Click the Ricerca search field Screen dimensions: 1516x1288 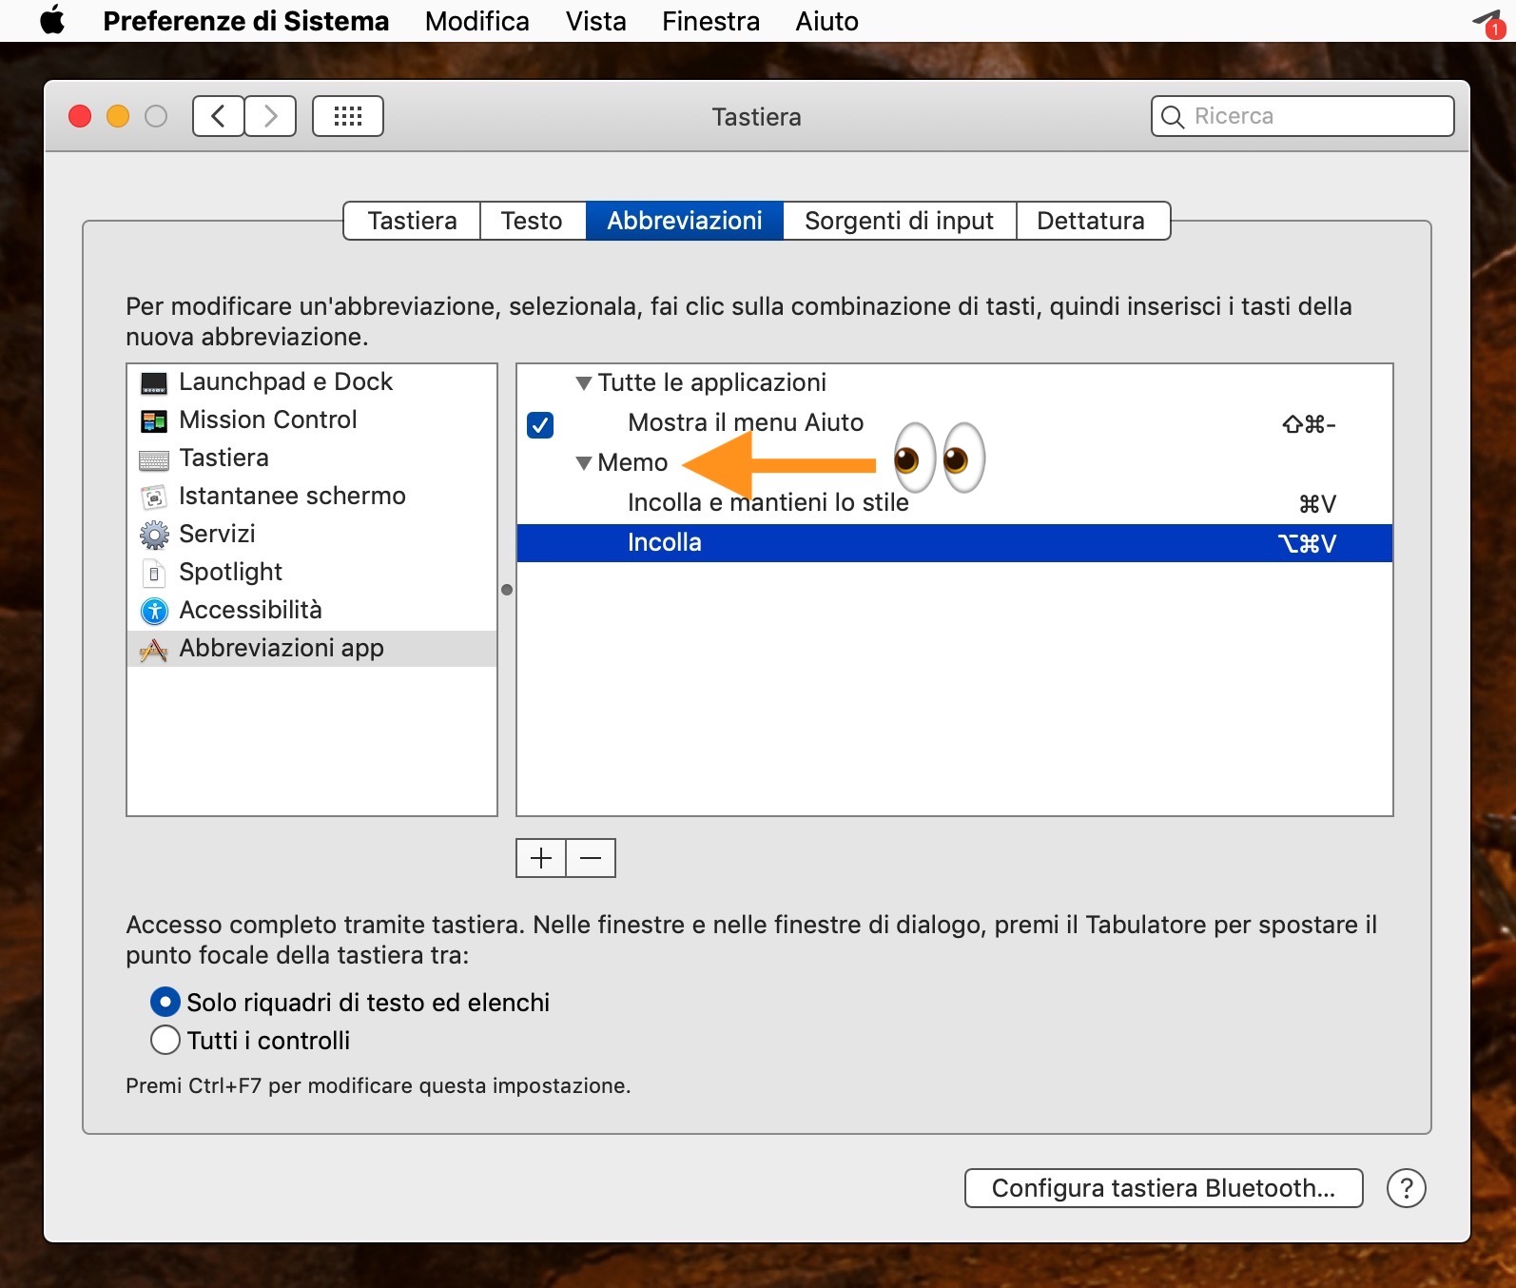(x=1303, y=116)
